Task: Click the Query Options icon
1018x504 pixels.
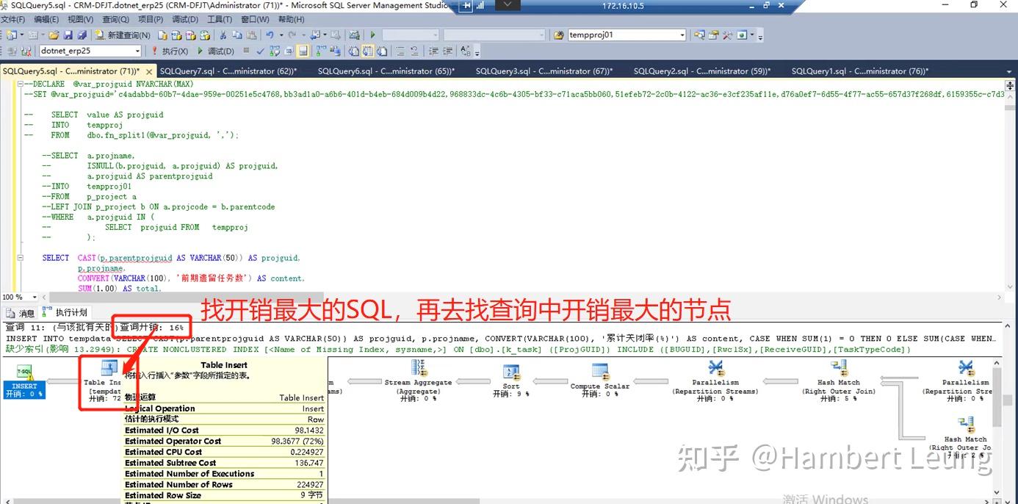Action: (x=289, y=51)
